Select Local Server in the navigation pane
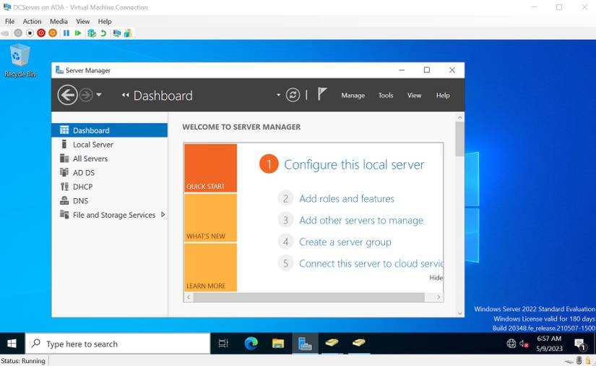 110,145
